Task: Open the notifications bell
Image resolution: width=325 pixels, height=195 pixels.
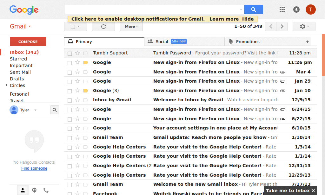Action: pyautogui.click(x=296, y=9)
